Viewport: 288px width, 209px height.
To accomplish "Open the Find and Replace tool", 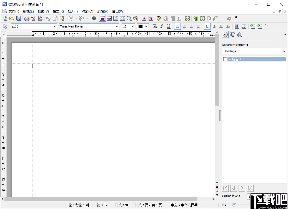I will (x=94, y=18).
